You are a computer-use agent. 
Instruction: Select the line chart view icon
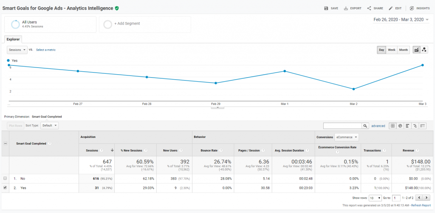click(x=416, y=50)
